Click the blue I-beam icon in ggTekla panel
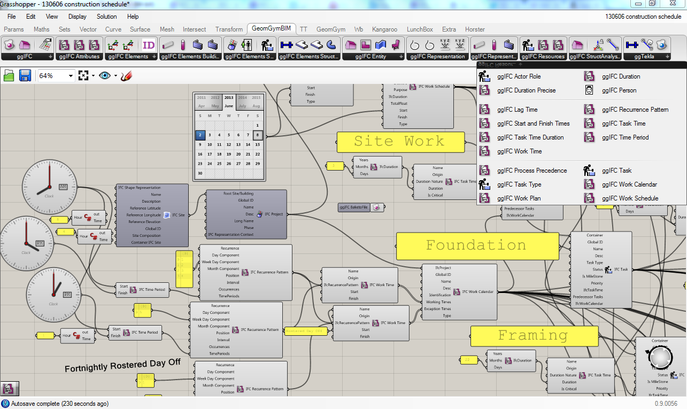 pos(631,45)
